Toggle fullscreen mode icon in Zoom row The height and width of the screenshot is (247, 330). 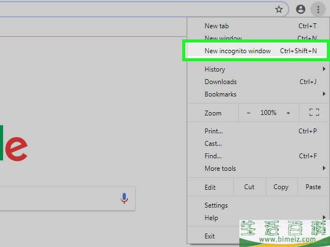click(x=314, y=112)
